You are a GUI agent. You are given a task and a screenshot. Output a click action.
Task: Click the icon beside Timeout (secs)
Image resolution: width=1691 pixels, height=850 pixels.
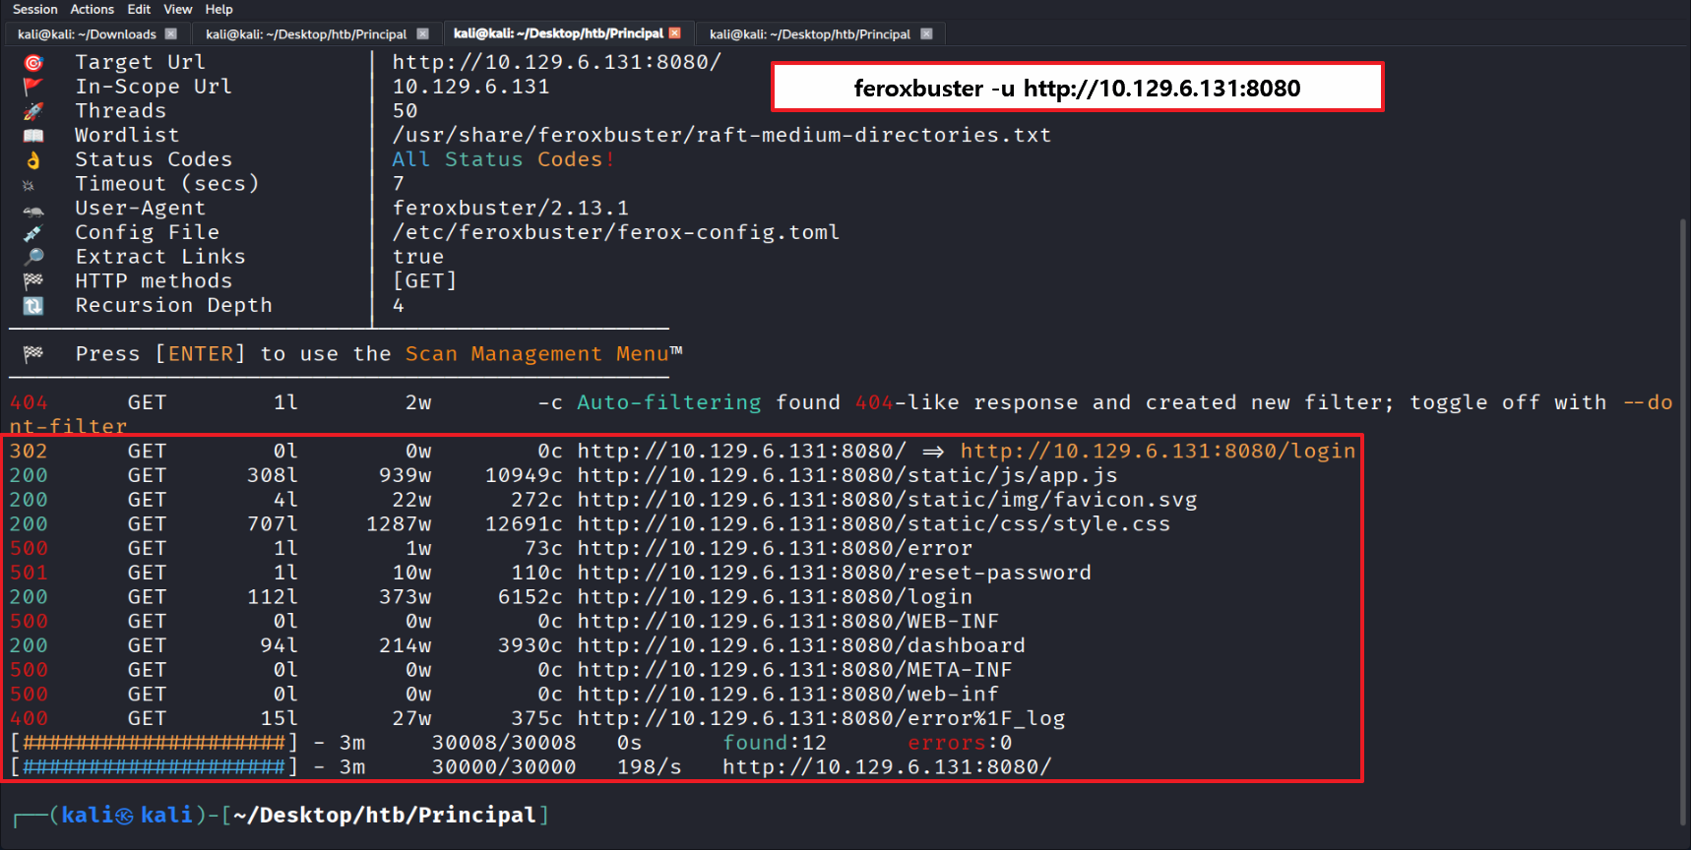pos(29,184)
